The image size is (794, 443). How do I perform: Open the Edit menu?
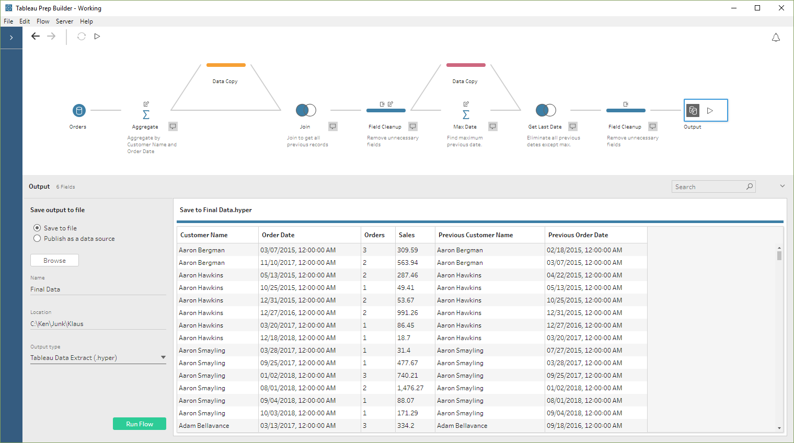25,21
